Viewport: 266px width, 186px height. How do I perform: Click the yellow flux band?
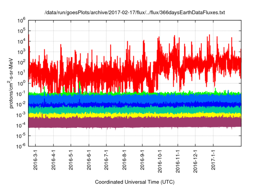[x=135, y=115]
